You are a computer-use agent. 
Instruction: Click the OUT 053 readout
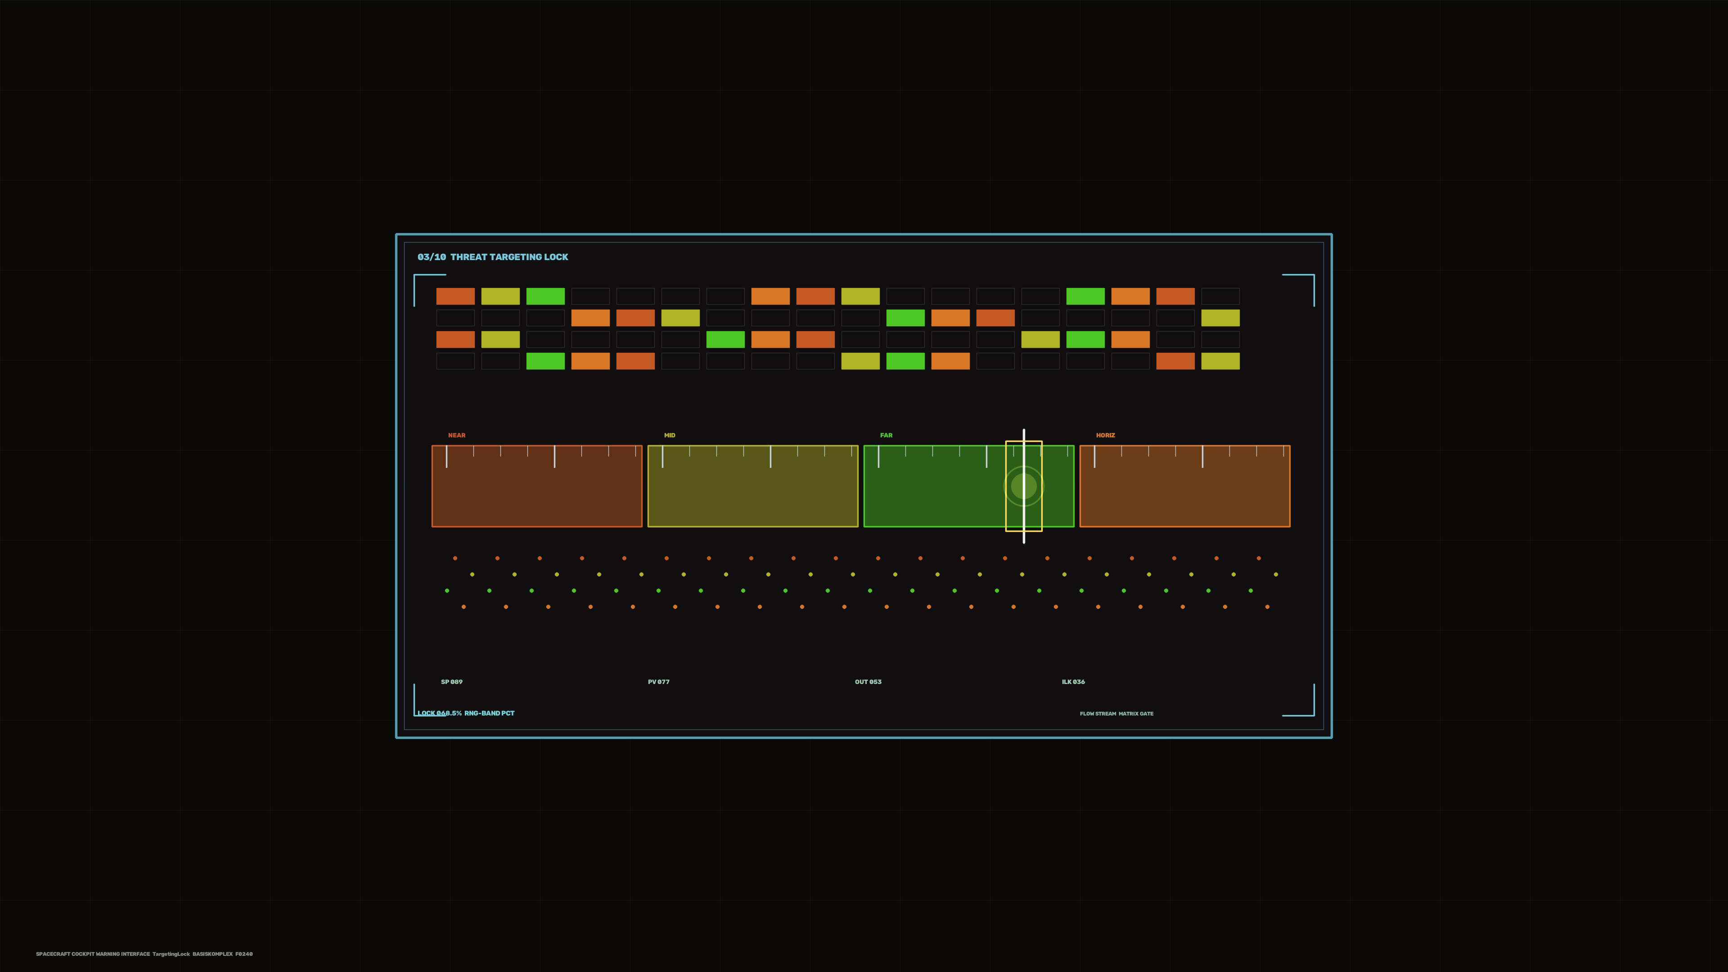pyautogui.click(x=868, y=682)
